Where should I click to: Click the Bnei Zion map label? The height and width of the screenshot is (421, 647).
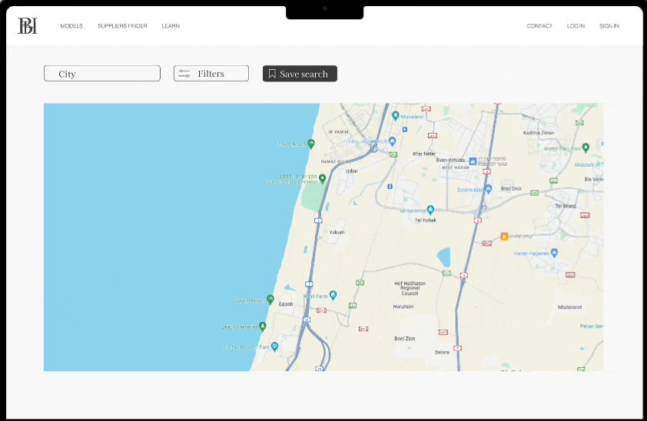(x=404, y=339)
